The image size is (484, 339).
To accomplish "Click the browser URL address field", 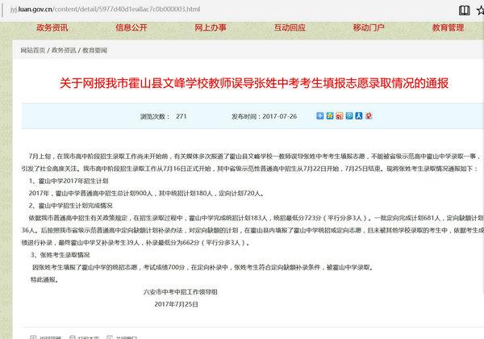I will tap(202, 10).
